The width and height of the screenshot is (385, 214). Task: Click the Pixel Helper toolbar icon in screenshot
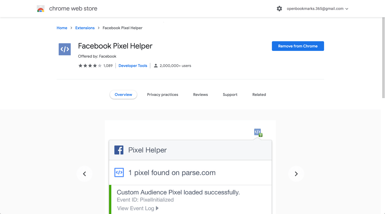pyautogui.click(x=258, y=132)
